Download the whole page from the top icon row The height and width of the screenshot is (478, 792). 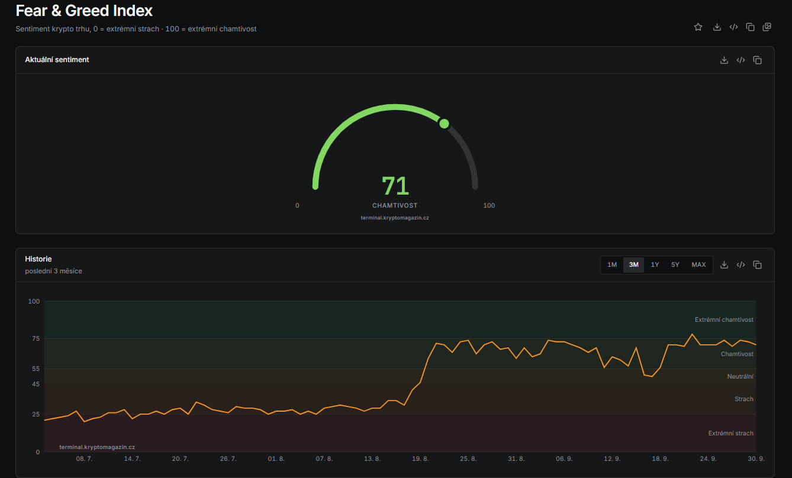click(x=717, y=27)
